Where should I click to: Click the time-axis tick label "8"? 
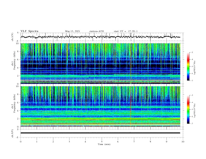pyautogui.click(x=150, y=142)
